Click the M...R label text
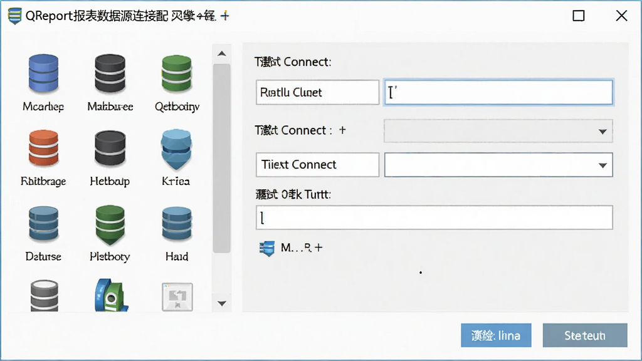 (296, 248)
